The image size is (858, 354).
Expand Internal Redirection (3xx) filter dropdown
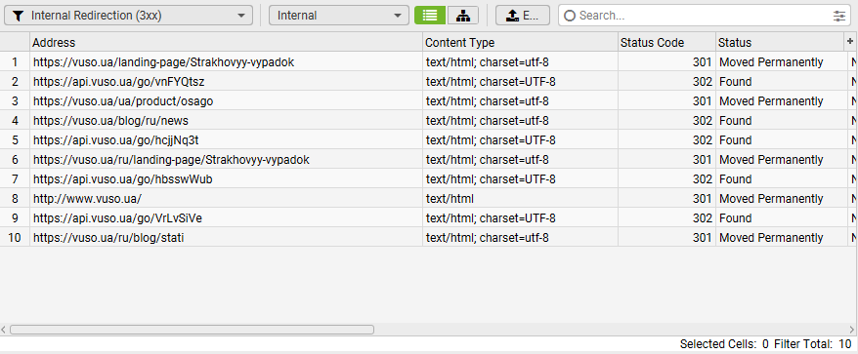(x=241, y=16)
